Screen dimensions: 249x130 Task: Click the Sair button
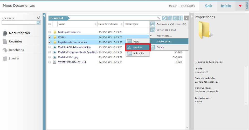pyautogui.click(x=209, y=6)
